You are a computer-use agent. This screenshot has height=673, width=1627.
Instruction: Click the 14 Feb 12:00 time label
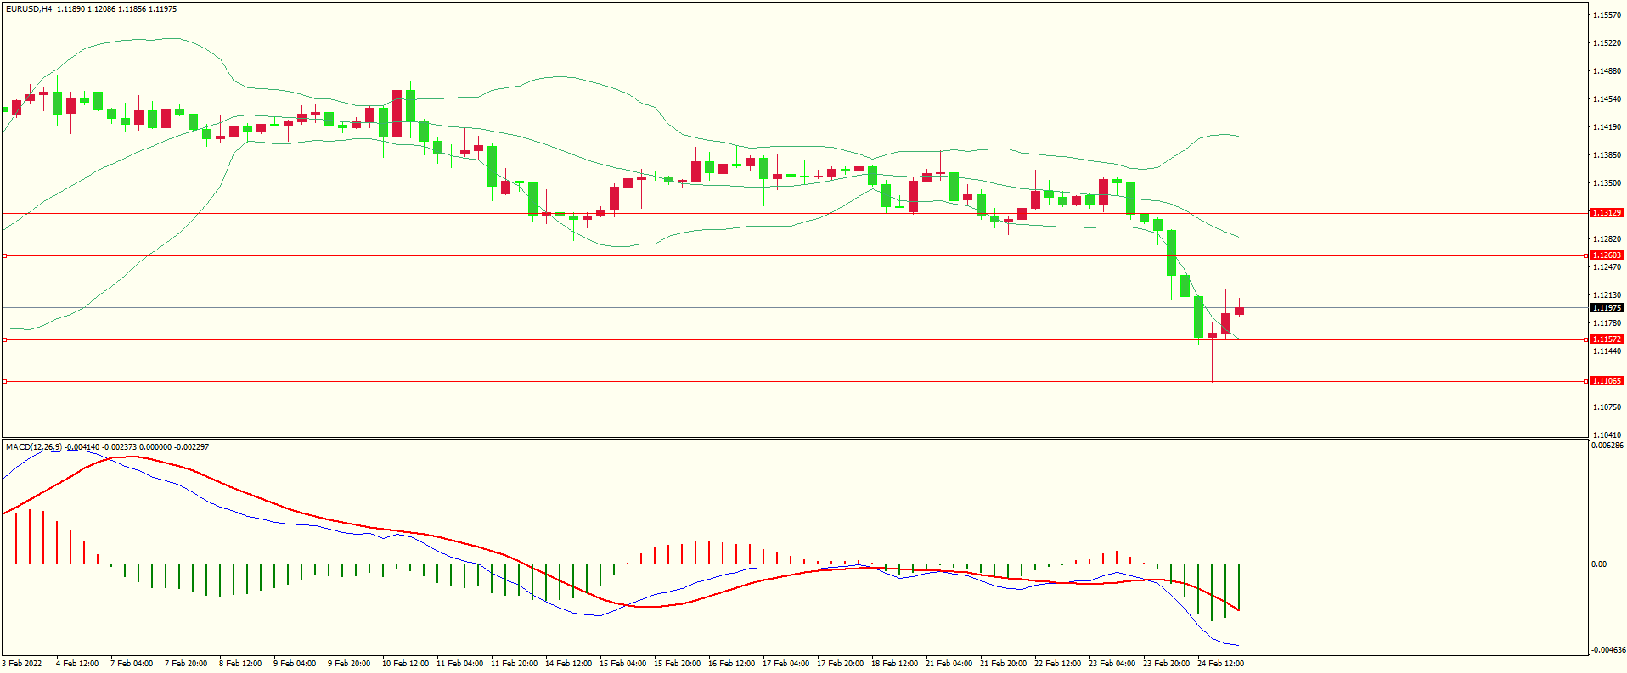568,664
